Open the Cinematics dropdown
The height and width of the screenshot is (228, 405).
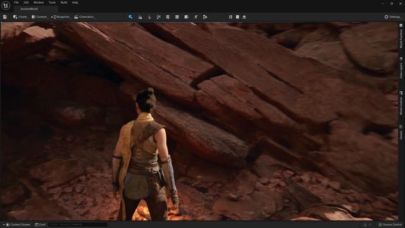84,17
